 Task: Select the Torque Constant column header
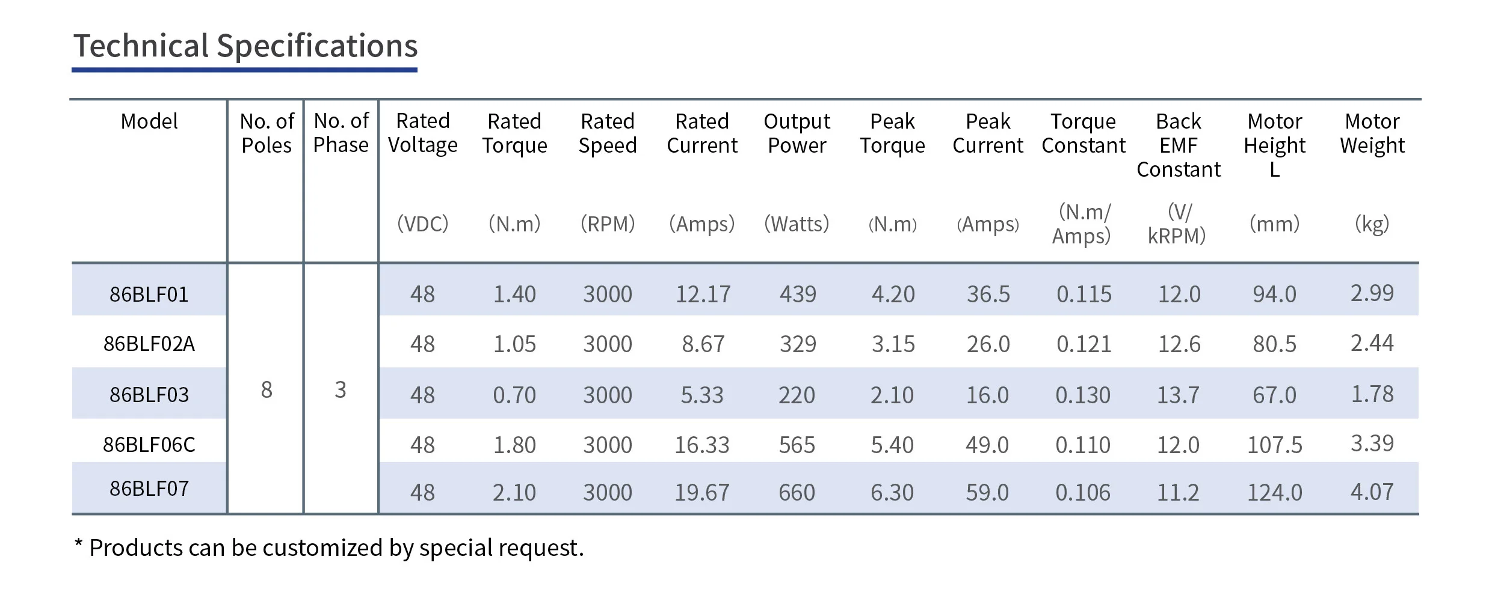(1083, 133)
